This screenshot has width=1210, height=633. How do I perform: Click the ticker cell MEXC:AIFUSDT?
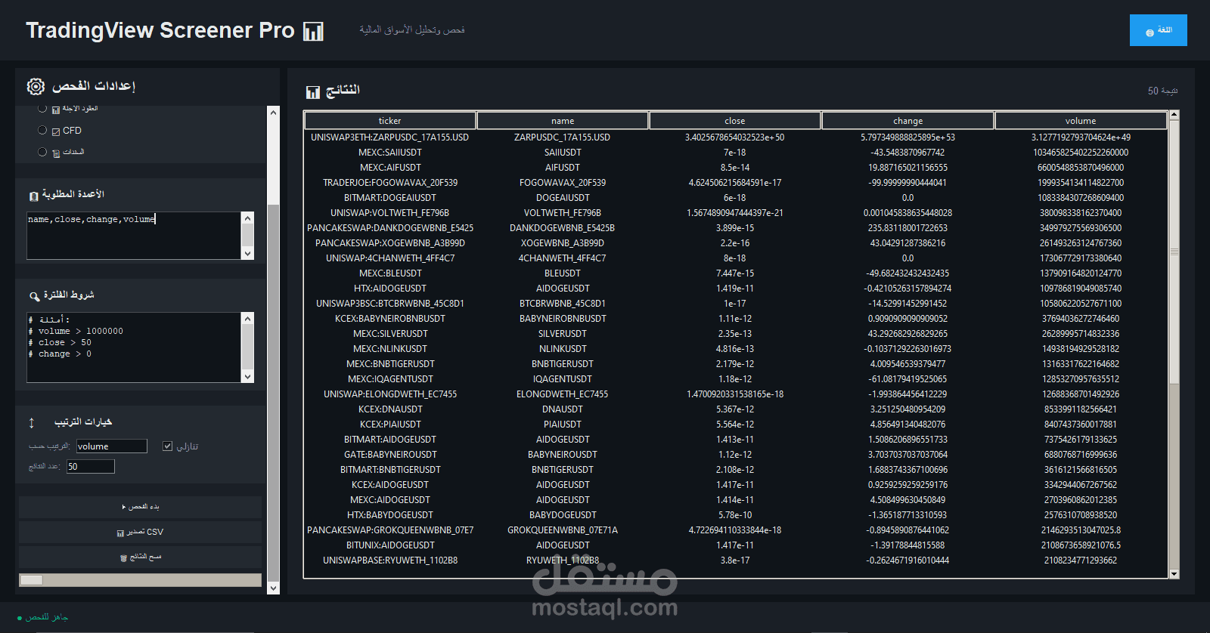389,168
